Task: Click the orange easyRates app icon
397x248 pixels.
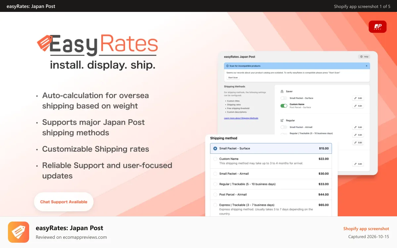Action: [19, 232]
